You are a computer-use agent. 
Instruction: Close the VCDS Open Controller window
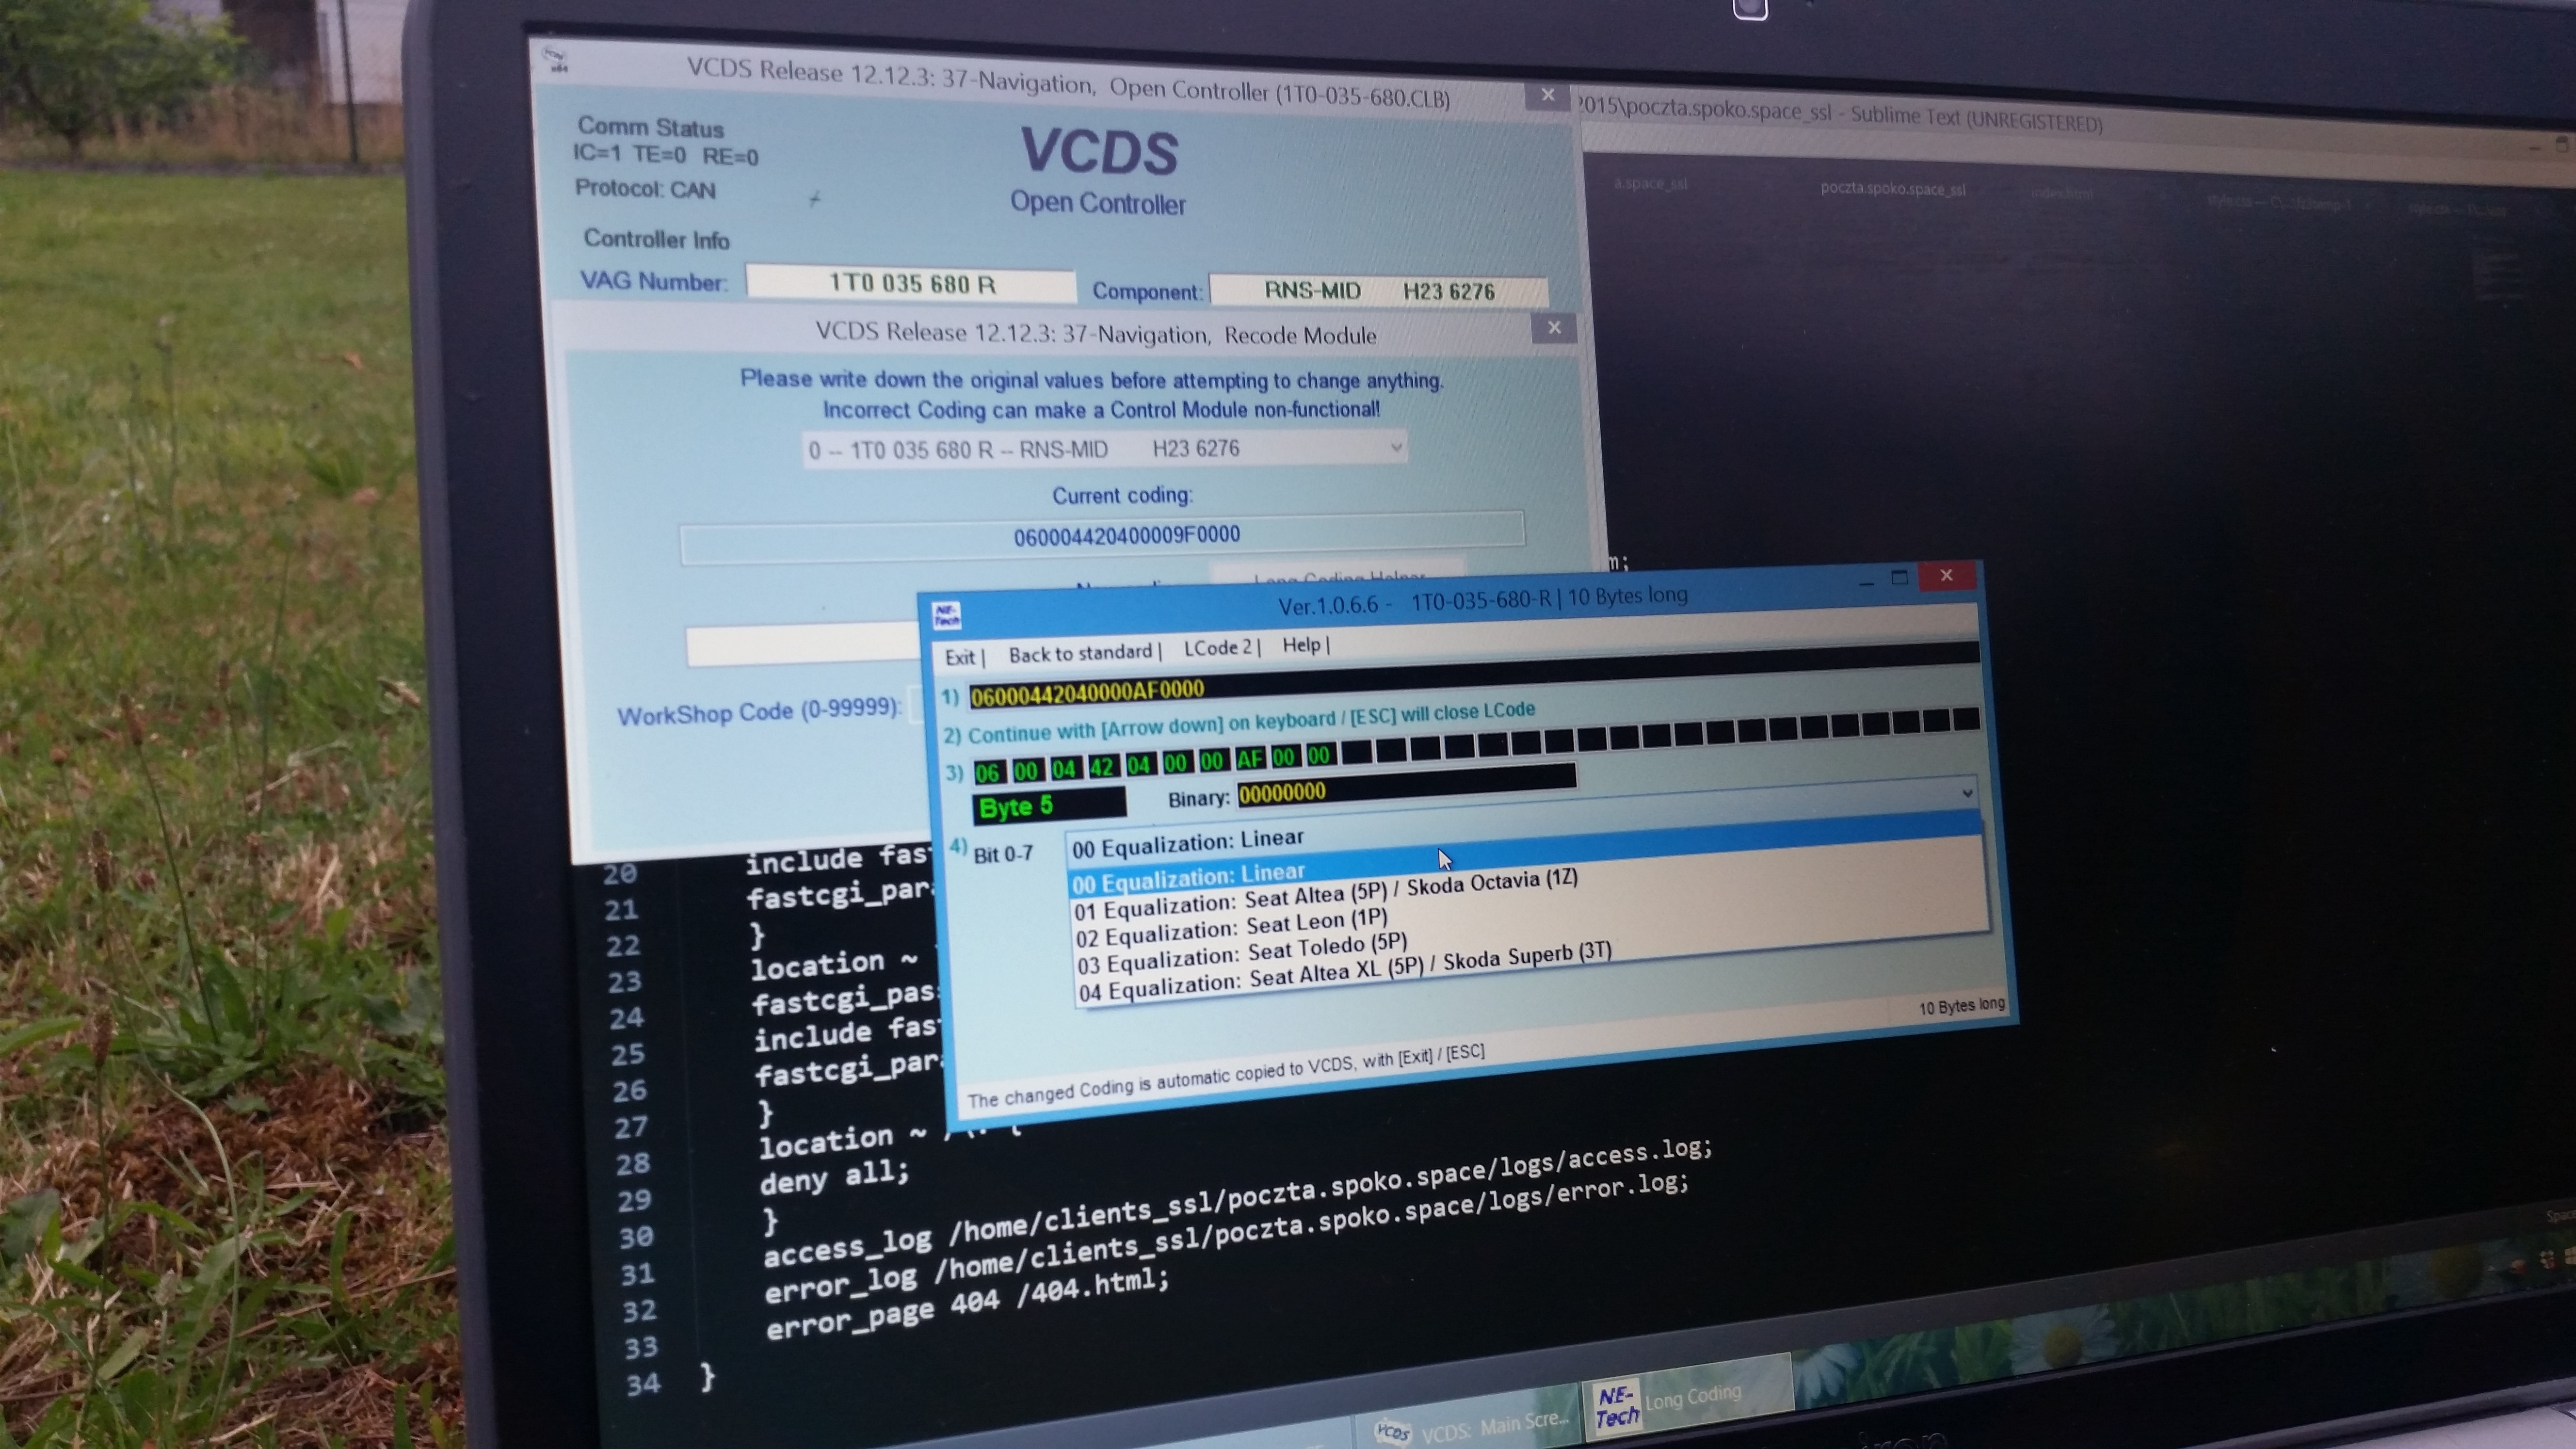1547,95
